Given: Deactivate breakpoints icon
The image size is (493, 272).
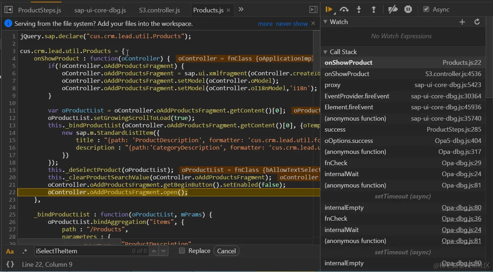Looking at the screenshot, I should (x=393, y=10).
